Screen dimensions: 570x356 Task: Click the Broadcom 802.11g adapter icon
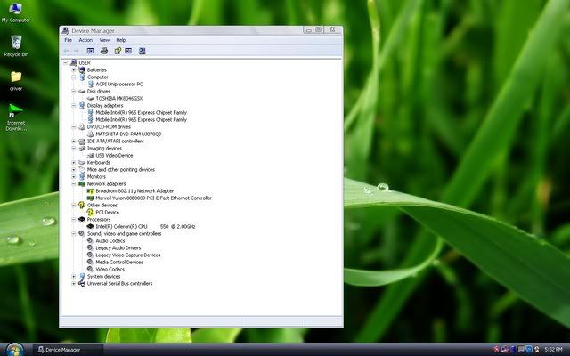click(x=90, y=191)
